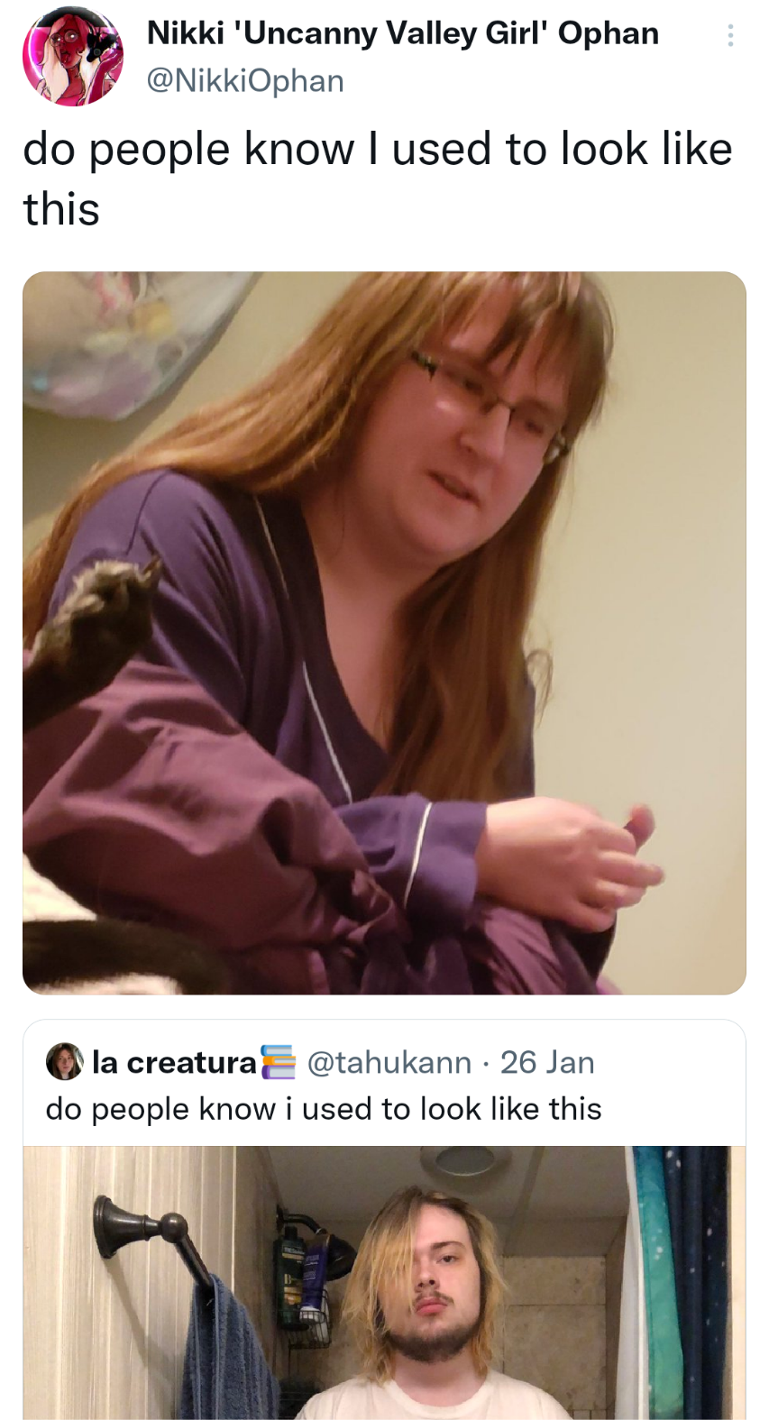The height and width of the screenshot is (1420, 769).
Task: Open Nikki Ophan's profile avatar
Action: tap(73, 57)
